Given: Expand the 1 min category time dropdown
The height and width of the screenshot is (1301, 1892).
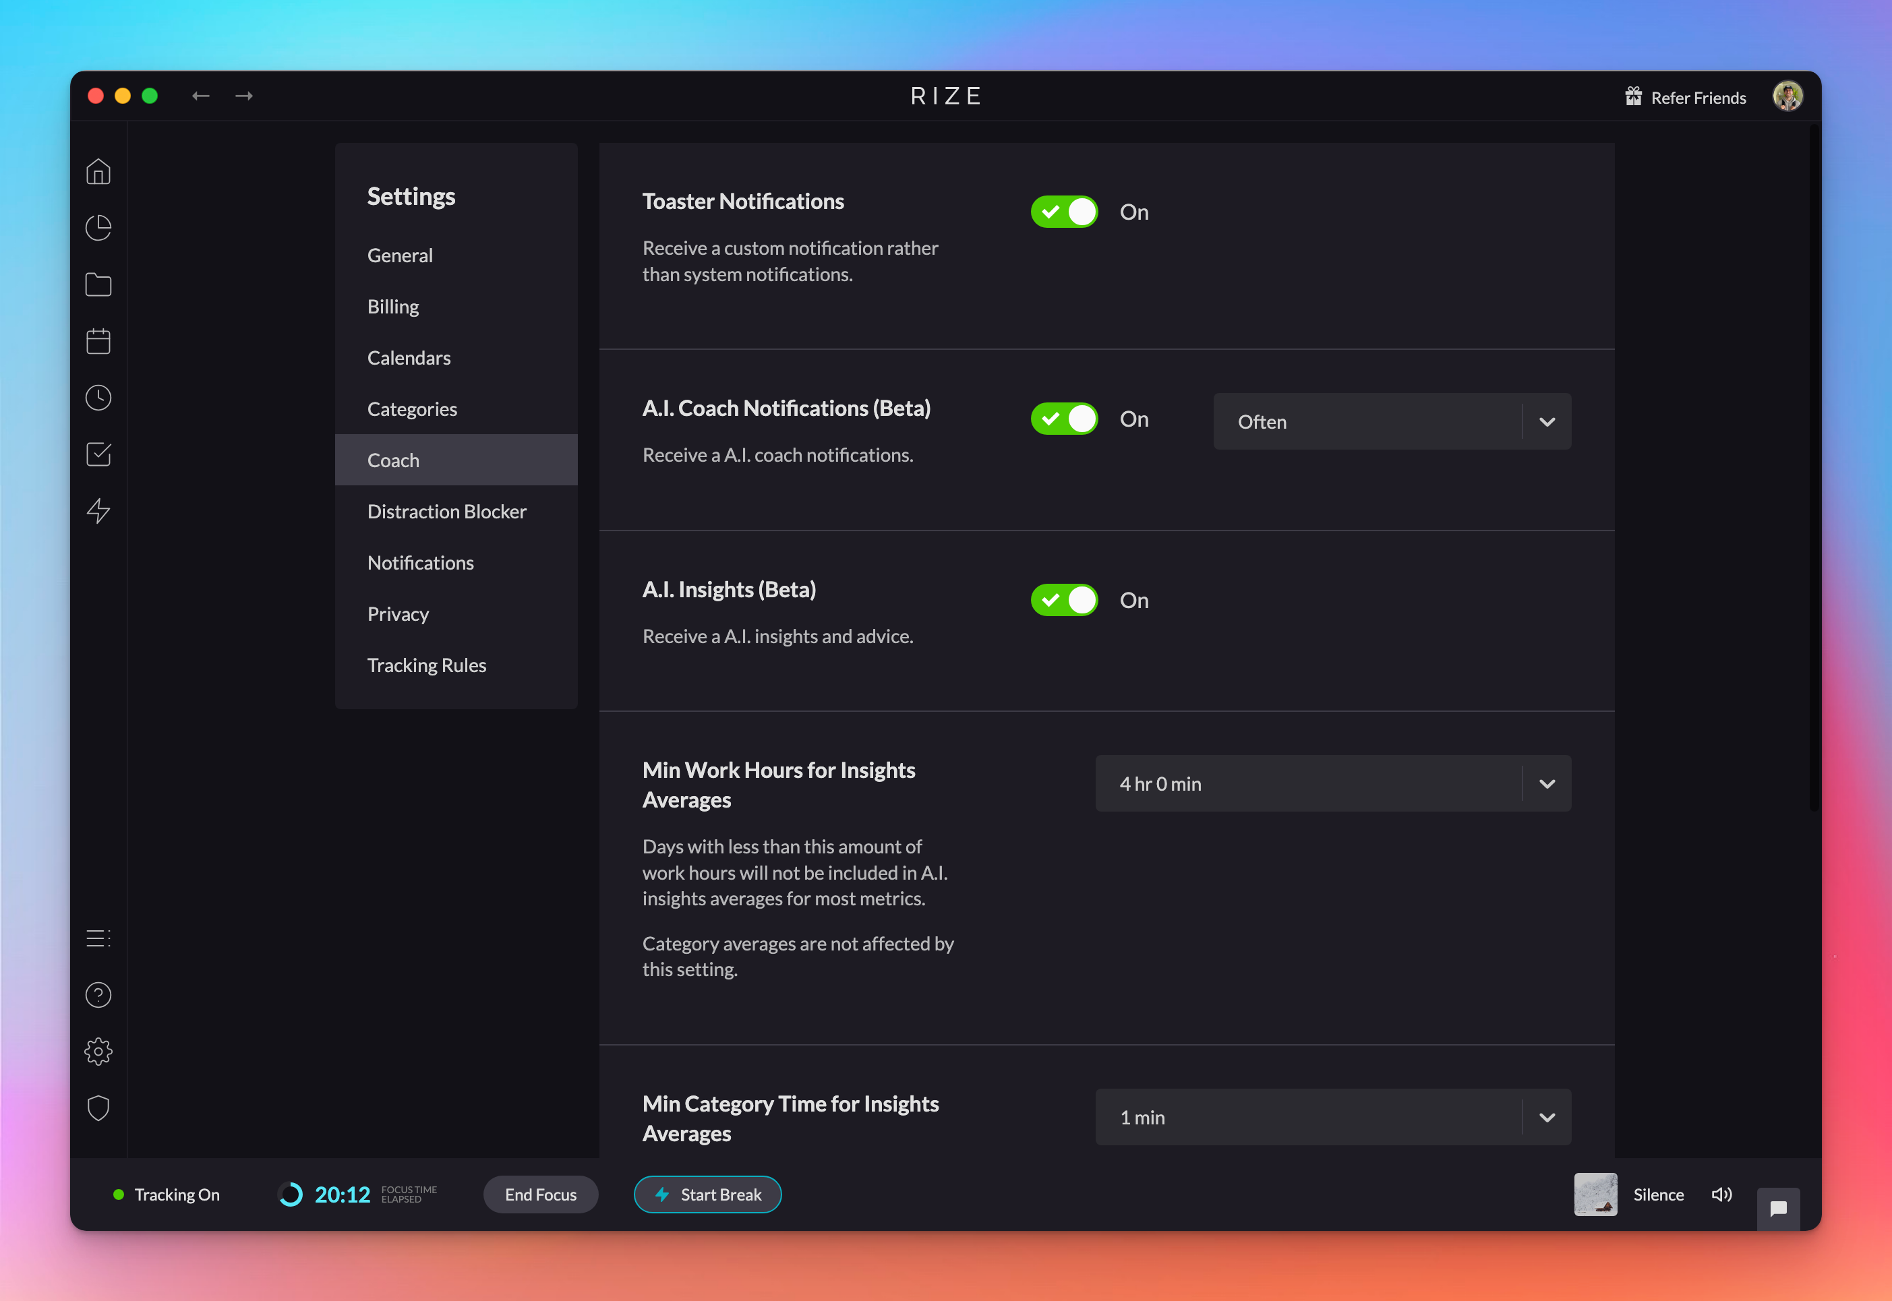Looking at the screenshot, I should pyautogui.click(x=1333, y=1118).
